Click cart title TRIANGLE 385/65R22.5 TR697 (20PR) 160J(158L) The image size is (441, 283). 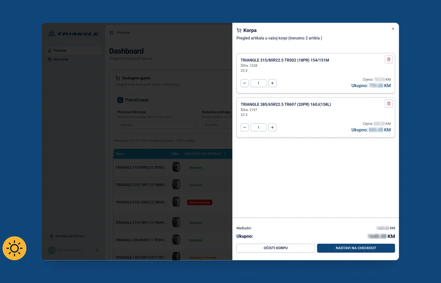[x=286, y=104]
